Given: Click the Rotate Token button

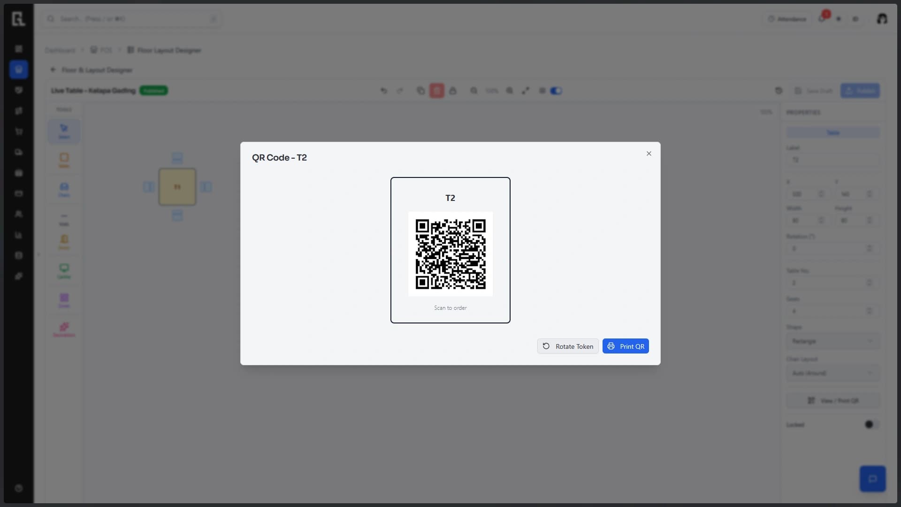Looking at the screenshot, I should (x=568, y=346).
